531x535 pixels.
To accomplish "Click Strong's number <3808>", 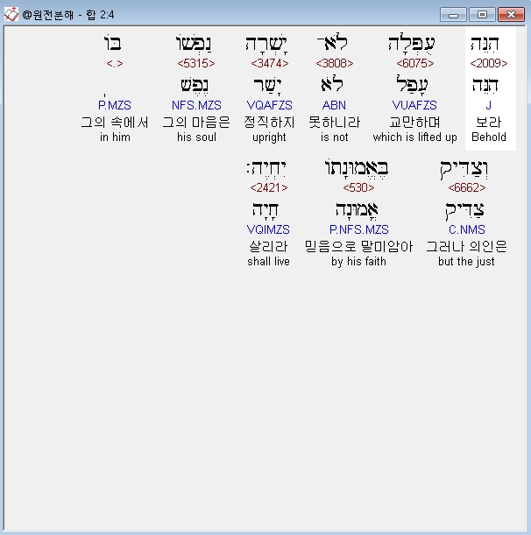I will [335, 63].
